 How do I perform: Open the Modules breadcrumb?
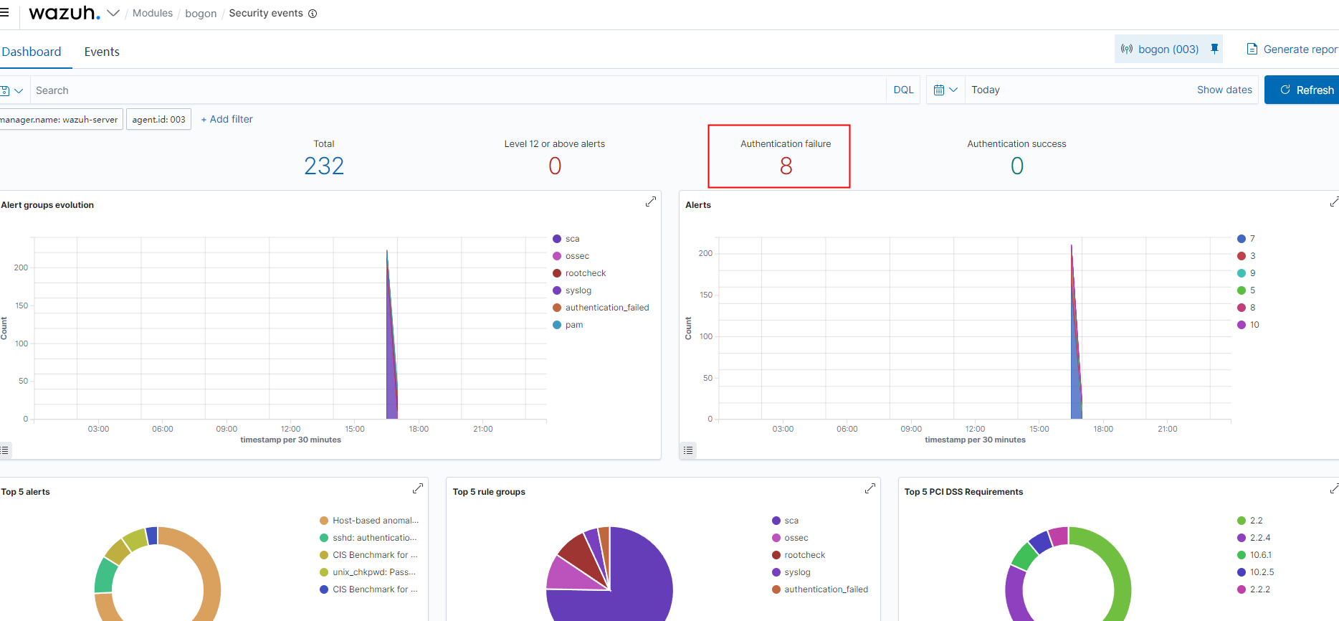[153, 13]
